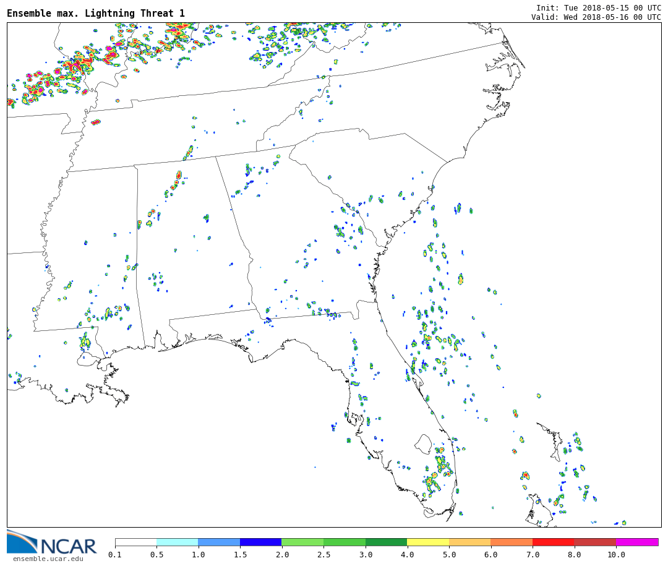Click the Init time text line
The height and width of the screenshot is (566, 668).
coord(599,7)
